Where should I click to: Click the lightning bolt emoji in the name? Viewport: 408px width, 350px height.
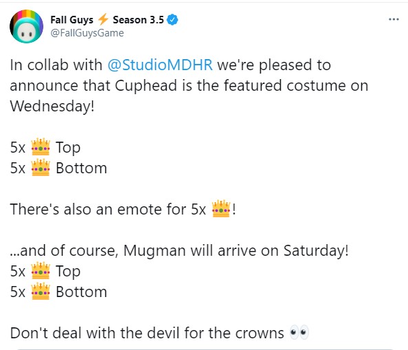point(103,19)
